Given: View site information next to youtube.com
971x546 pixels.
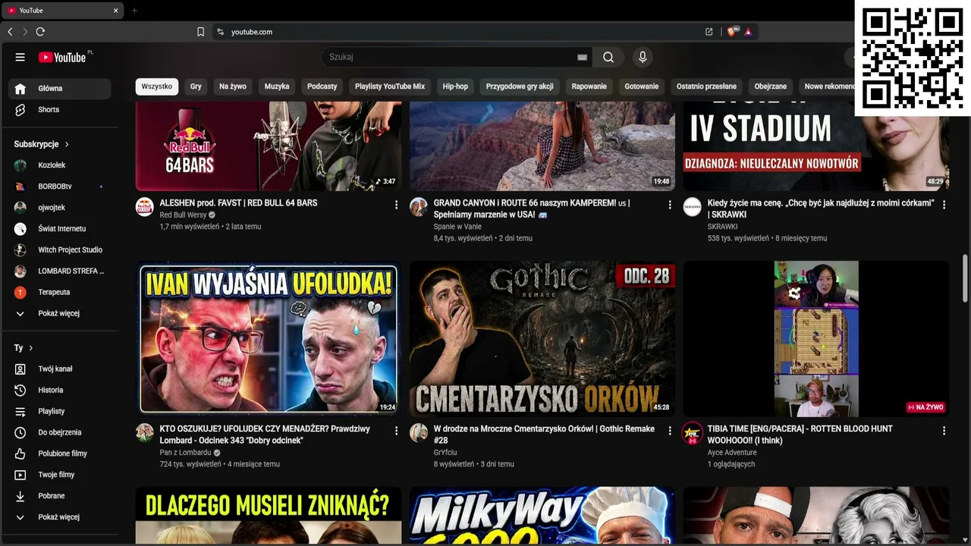Looking at the screenshot, I should [x=220, y=32].
